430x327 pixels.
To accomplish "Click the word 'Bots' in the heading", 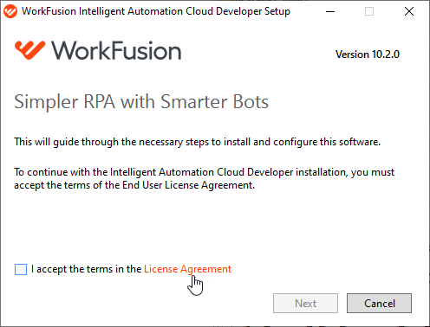I will click(x=251, y=102).
